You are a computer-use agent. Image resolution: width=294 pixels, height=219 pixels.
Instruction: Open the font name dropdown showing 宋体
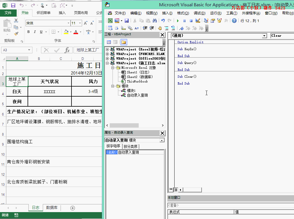(x=68, y=23)
